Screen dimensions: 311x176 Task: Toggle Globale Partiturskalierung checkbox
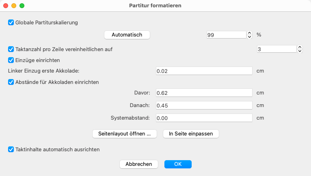click(x=11, y=23)
